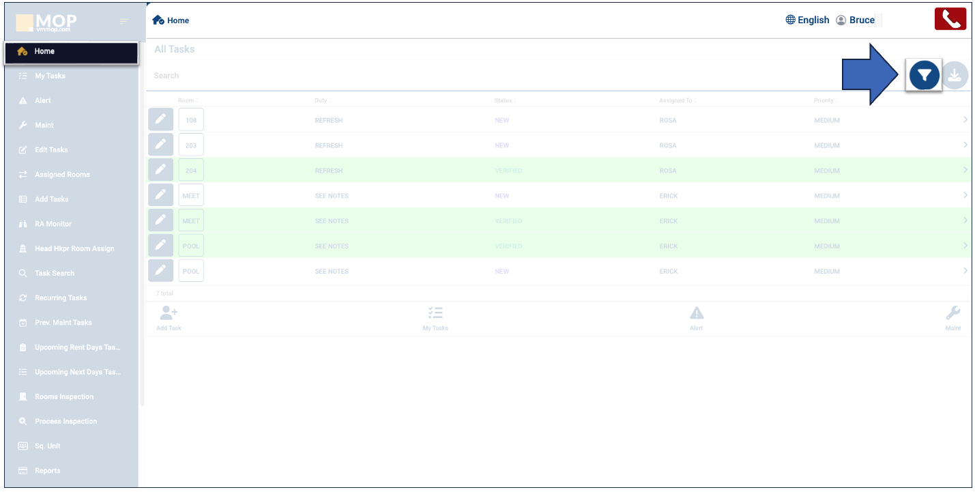Click the red phone call icon

tap(950, 19)
